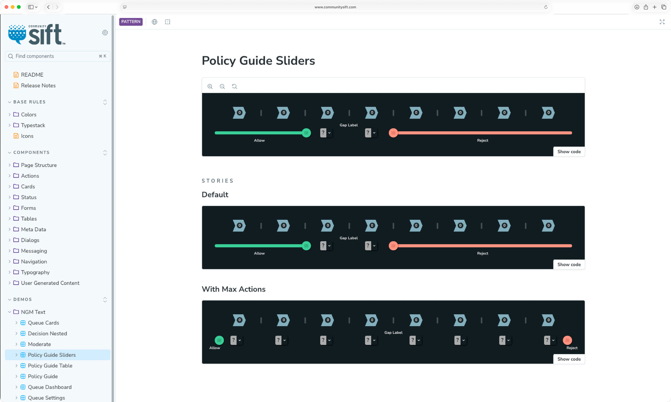Expand the Page Structure folder

(x=39, y=165)
